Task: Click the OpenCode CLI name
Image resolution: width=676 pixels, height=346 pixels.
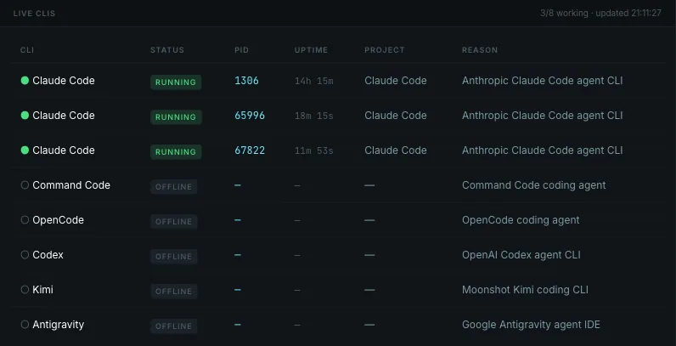Action: [x=59, y=220]
